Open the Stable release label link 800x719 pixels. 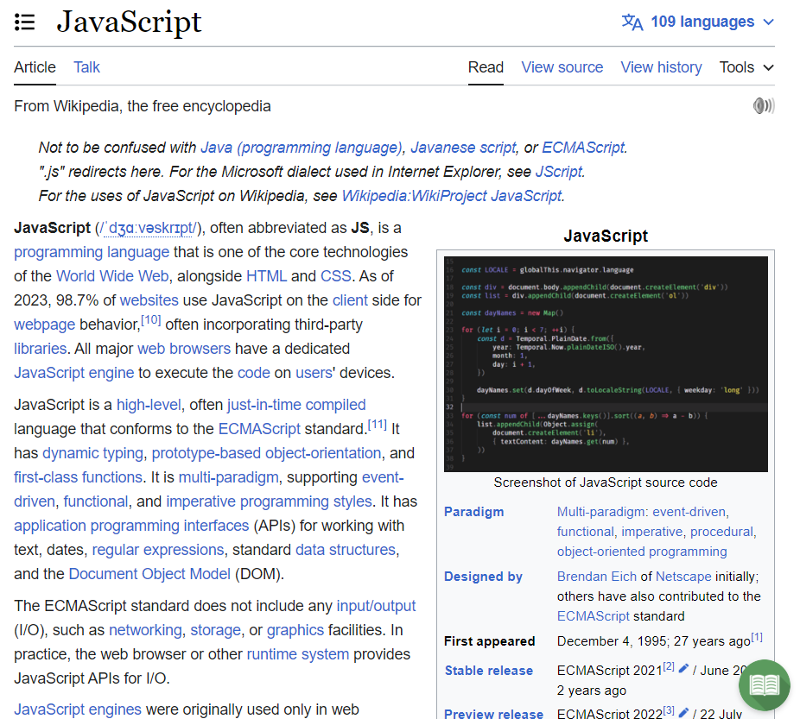(x=489, y=671)
